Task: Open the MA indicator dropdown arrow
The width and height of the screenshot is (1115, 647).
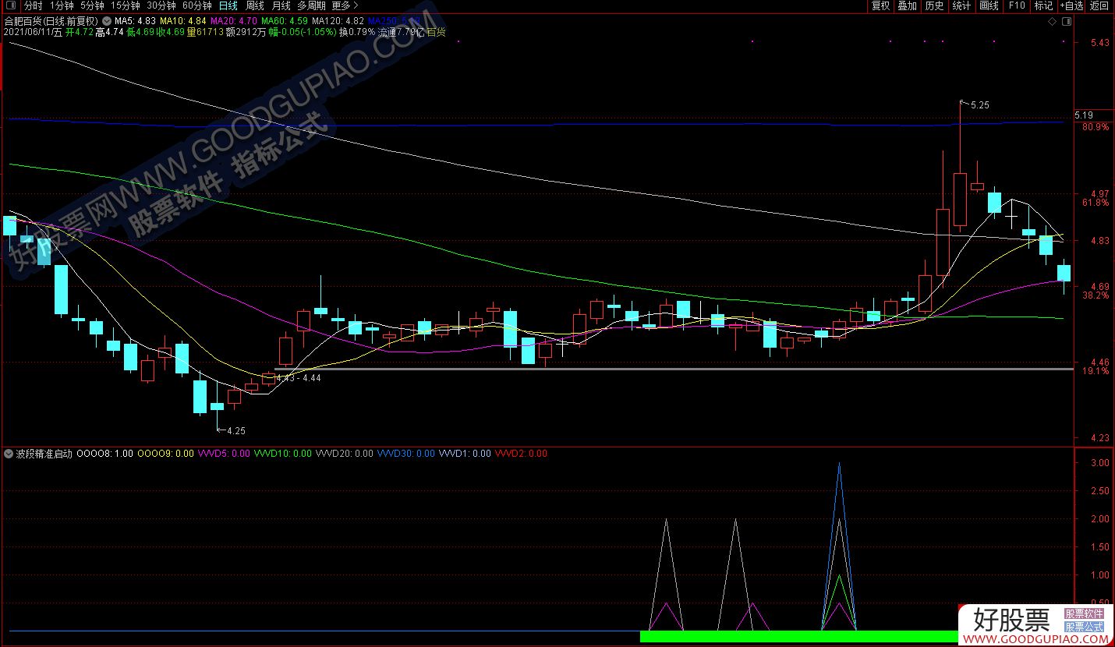Action: click(107, 20)
